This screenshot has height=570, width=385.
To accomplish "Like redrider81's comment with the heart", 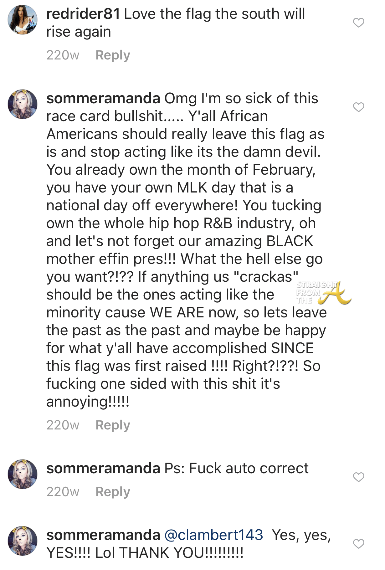I will click(358, 23).
